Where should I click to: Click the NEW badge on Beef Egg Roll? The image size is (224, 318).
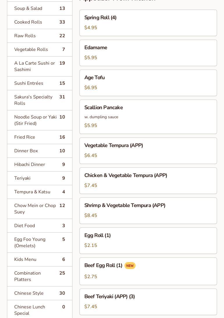(130, 266)
